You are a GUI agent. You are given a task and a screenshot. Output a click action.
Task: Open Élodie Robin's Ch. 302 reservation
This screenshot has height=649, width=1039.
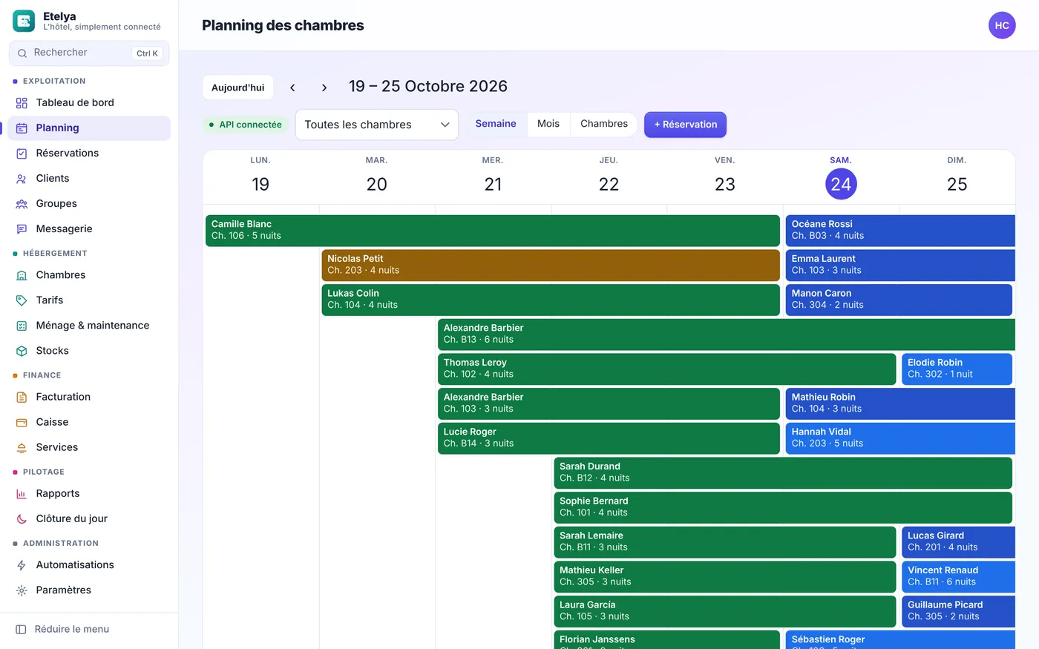[x=957, y=369]
